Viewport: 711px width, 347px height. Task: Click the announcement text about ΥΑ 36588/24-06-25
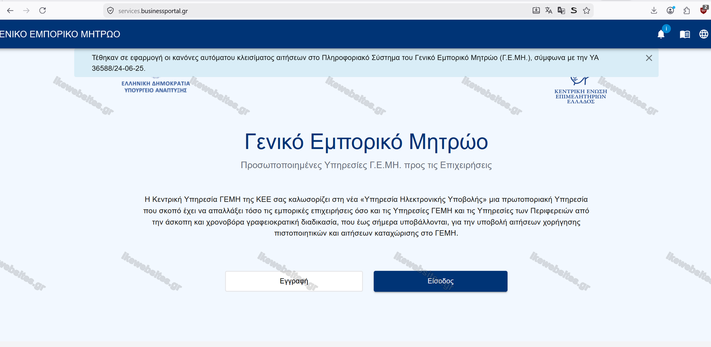pyautogui.click(x=345, y=63)
